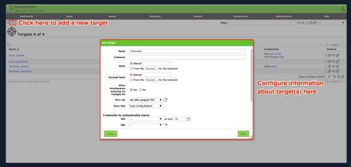Select Manual radio for Hosts
The height and width of the screenshot is (167, 351).
(131, 64)
